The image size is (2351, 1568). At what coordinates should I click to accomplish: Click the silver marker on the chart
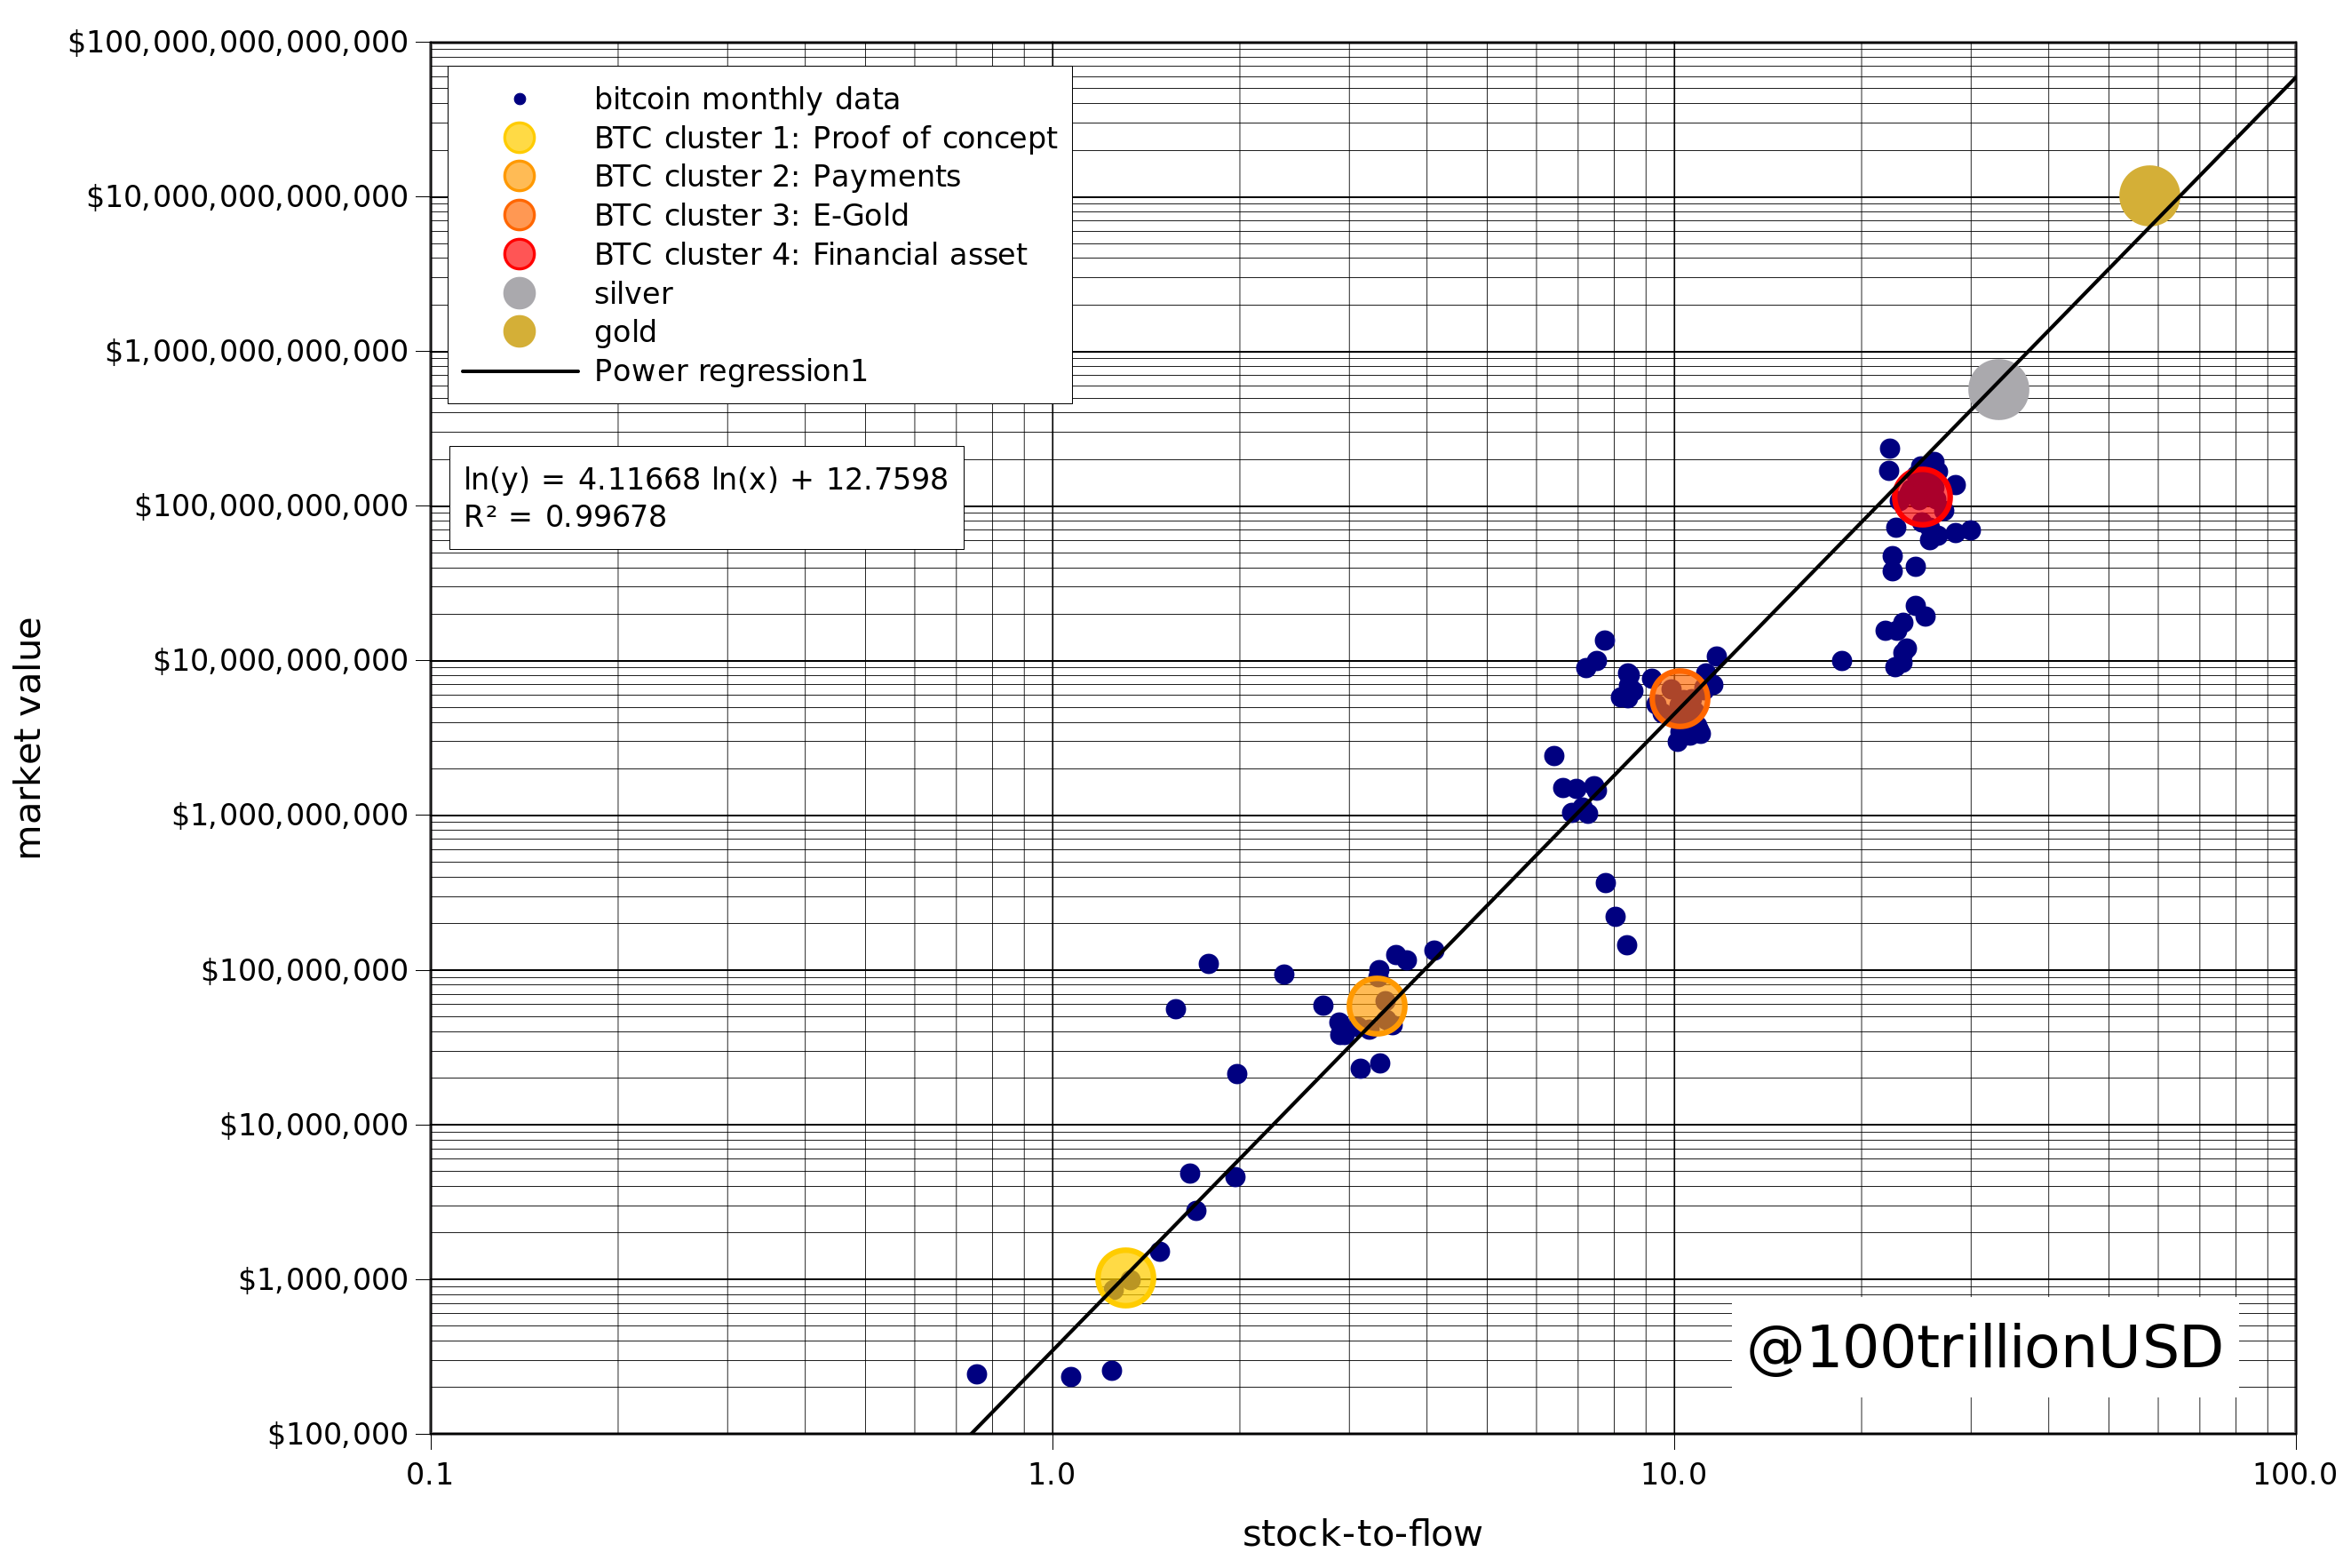coord(1998,390)
